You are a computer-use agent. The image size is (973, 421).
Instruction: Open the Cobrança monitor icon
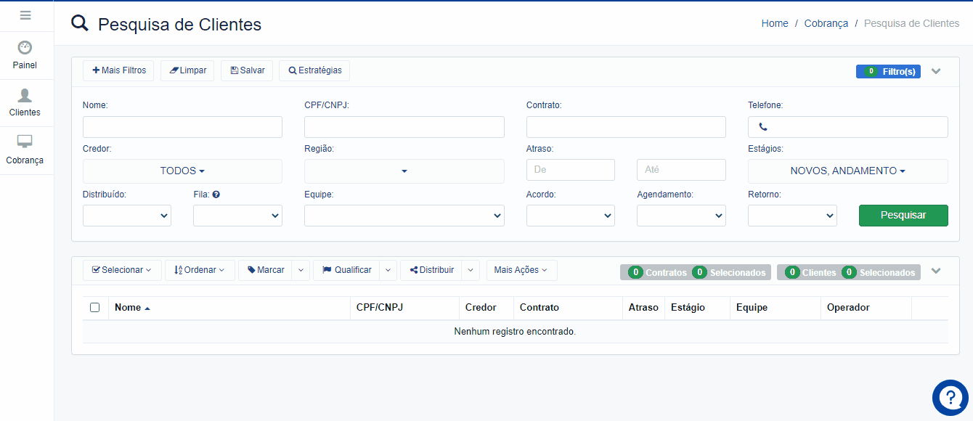(25, 142)
